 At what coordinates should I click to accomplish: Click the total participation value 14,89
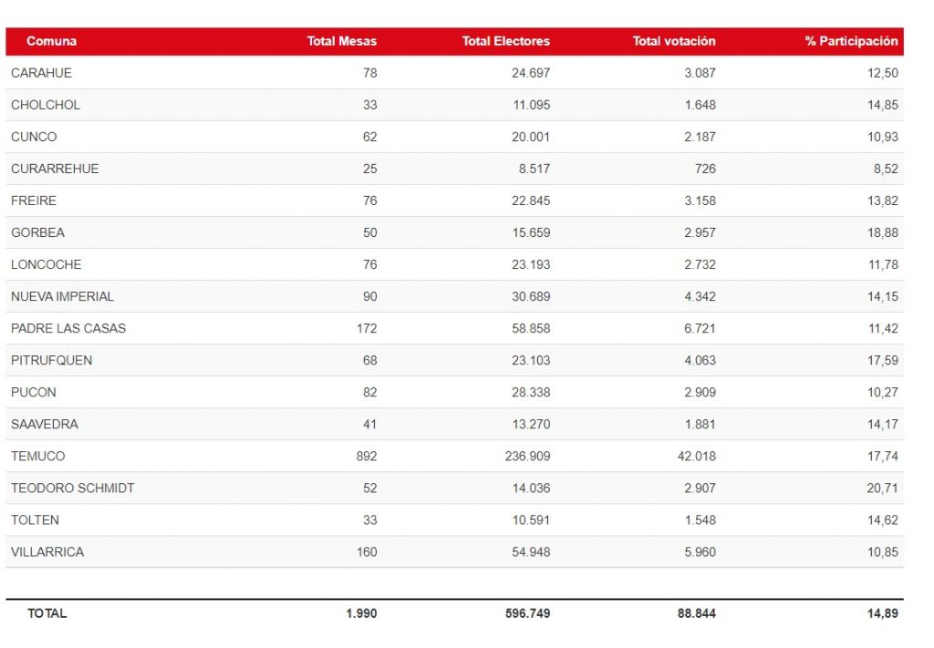[883, 613]
